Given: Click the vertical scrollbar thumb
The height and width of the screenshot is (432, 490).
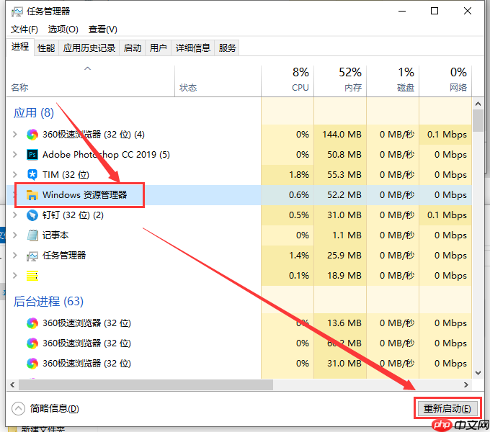Looking at the screenshot, I should pos(478,120).
